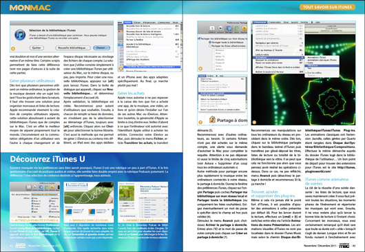
Task: Click the highlighted Transférer les achats entry
Action: (152, 67)
